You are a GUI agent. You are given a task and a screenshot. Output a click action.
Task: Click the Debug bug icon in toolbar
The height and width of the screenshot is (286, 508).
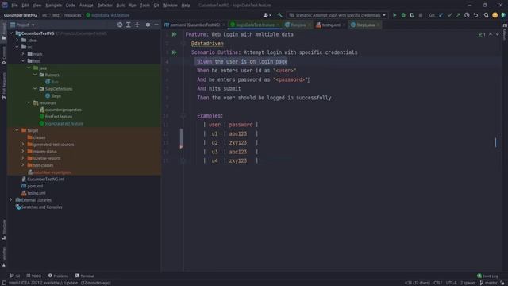pyautogui.click(x=403, y=15)
